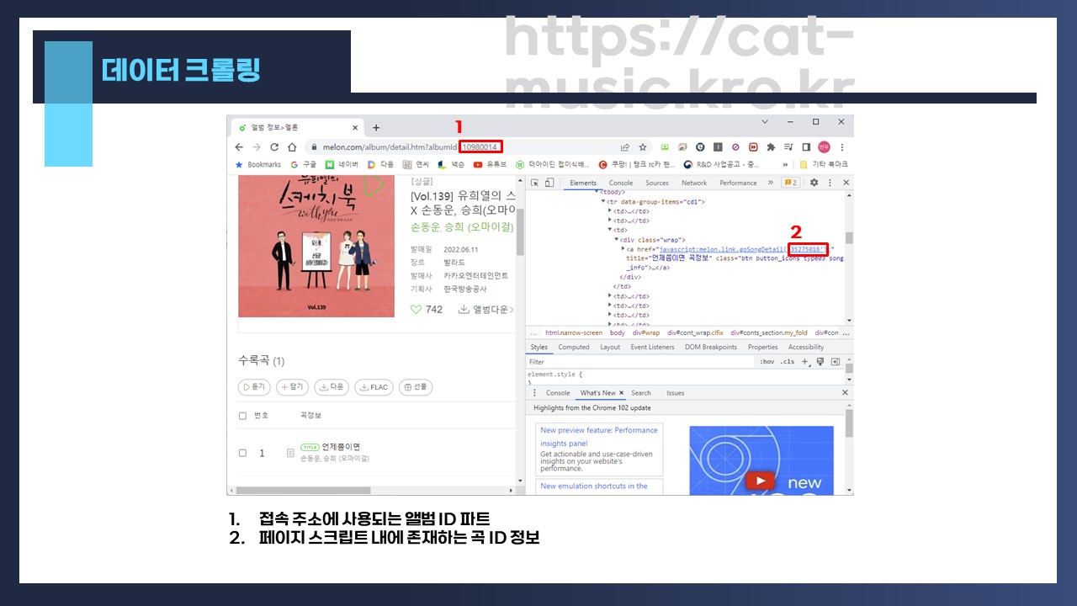Open the drawer Console tab
The image size is (1077, 606).
point(558,393)
